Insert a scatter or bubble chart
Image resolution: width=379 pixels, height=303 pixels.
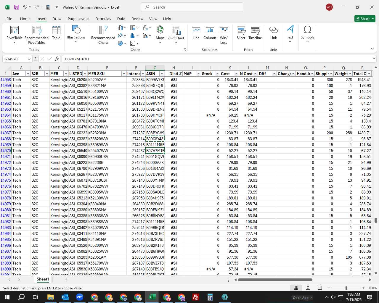(134, 43)
